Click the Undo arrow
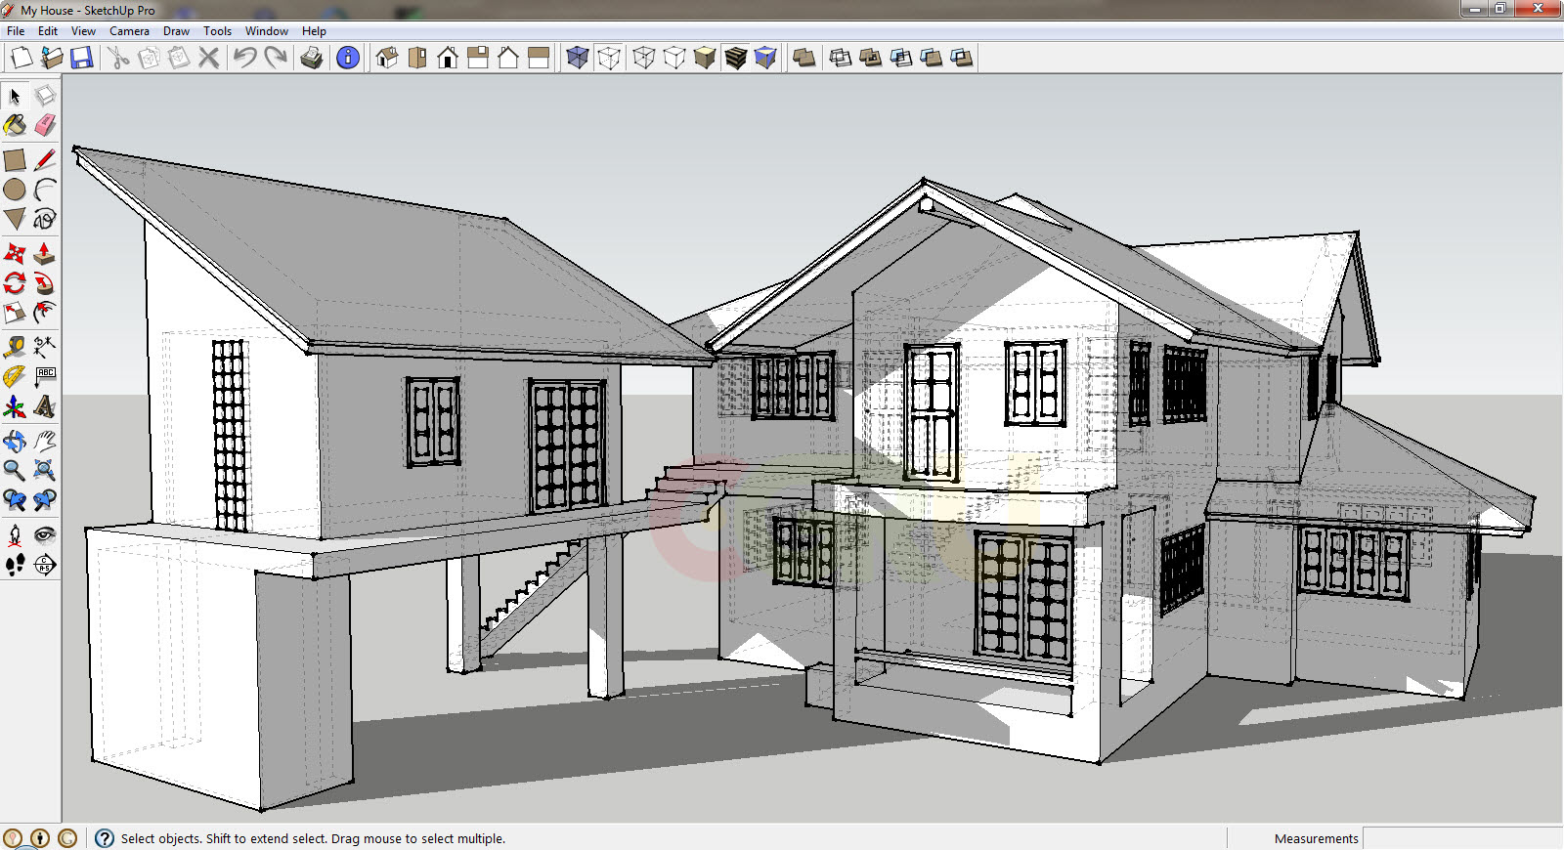Viewport: 1564px width, 850px height. pos(244,58)
